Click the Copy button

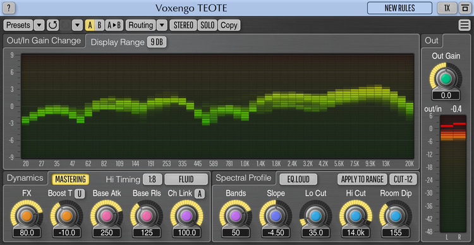click(229, 25)
